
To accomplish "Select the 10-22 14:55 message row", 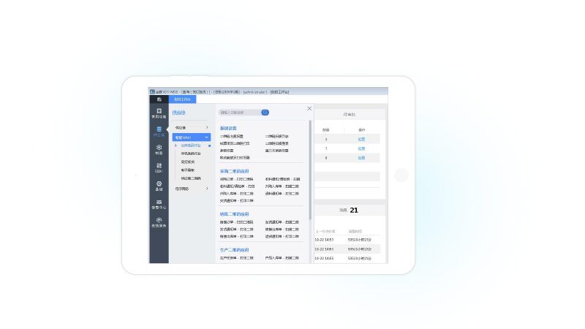I will (347, 258).
